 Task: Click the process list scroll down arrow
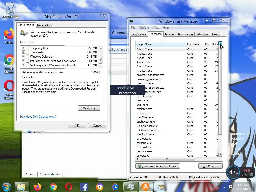[220, 154]
